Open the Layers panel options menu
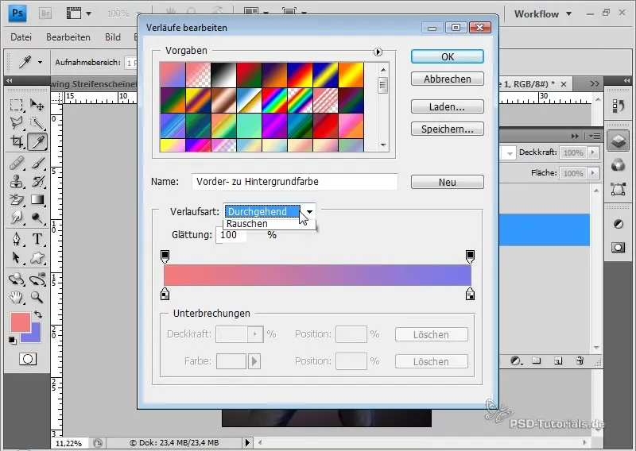This screenshot has height=451, width=636. point(595,136)
